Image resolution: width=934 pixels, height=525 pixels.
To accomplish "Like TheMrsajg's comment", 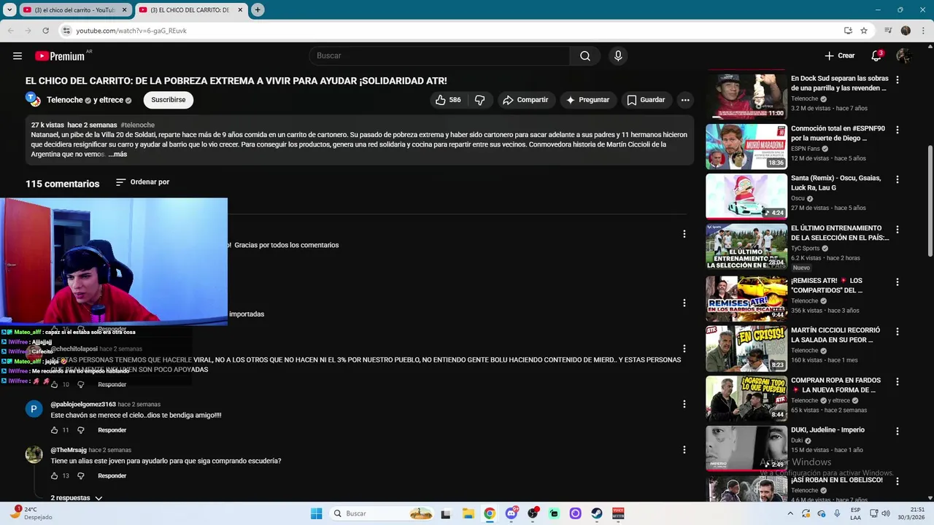I will (54, 476).
